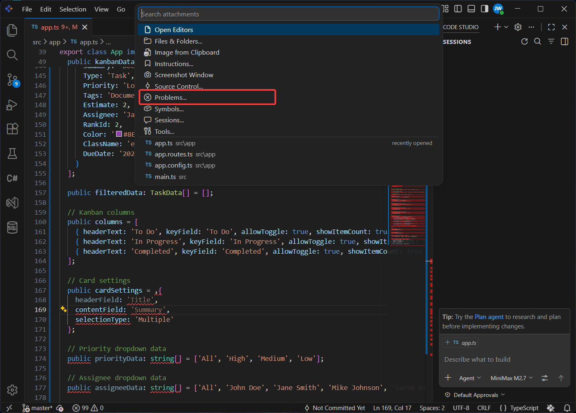Choose Image from Clipboard attachment option

[x=288, y=53]
